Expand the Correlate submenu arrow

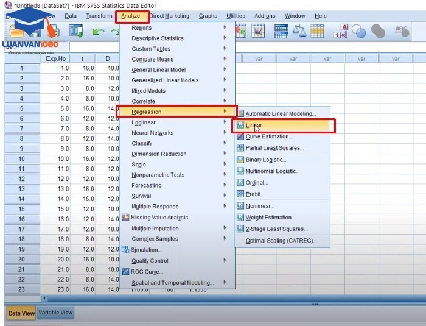click(225, 101)
